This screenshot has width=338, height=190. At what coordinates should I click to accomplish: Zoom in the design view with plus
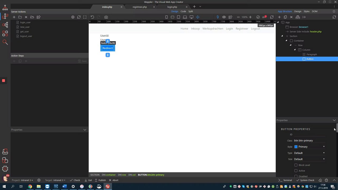(x=250, y=17)
